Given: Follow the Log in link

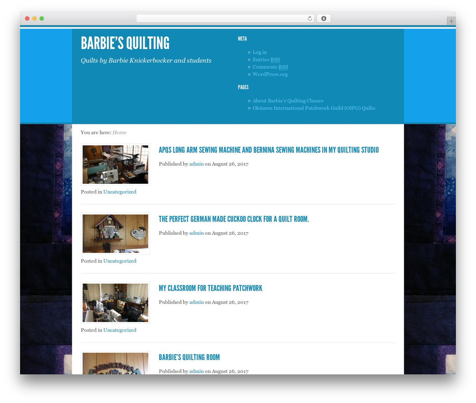Looking at the screenshot, I should click(x=260, y=52).
